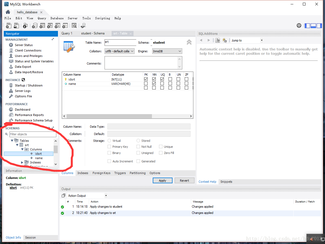Create a new stored procedure toolbar icon
Viewport: 325px width, 244px height.
pyautogui.click(x=57, y=25)
